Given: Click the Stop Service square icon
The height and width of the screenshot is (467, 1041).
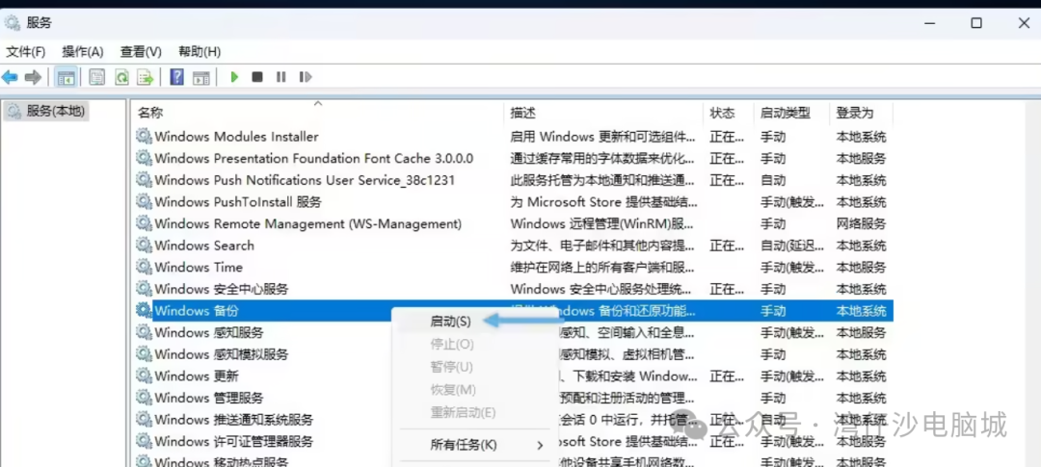Looking at the screenshot, I should (x=257, y=77).
